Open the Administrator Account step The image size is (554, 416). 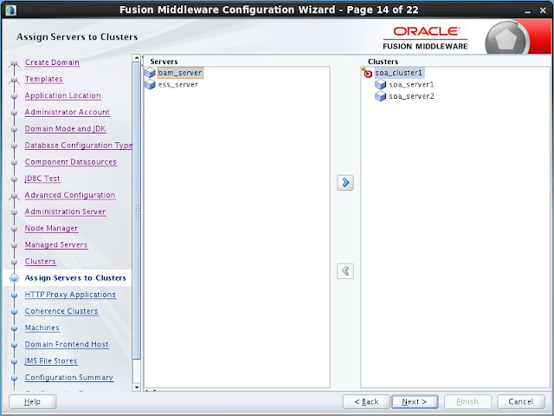click(68, 112)
